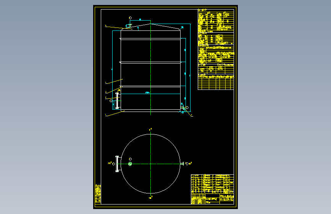Click the revision strip at lower left border

pyautogui.click(x=98, y=194)
